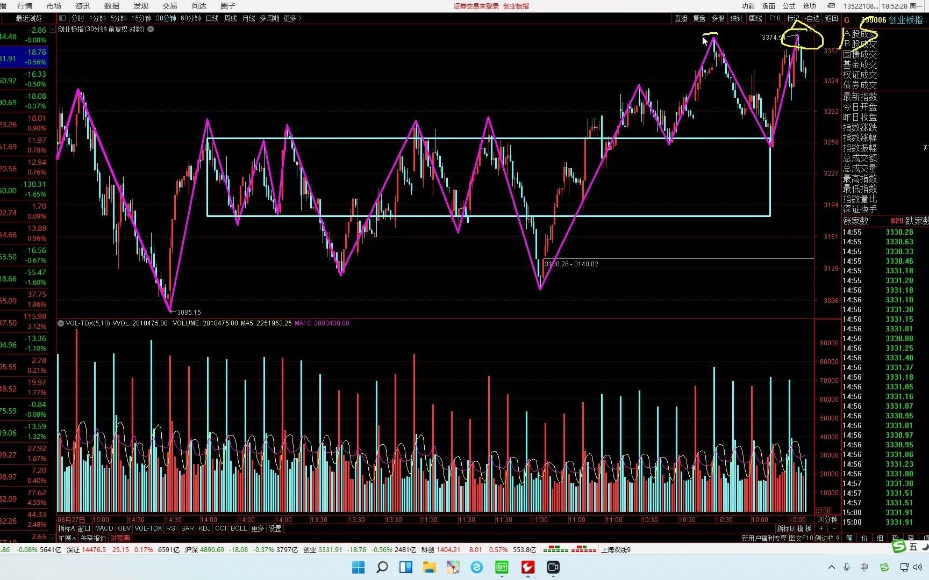Select 周线 weekly chart

pos(231,18)
